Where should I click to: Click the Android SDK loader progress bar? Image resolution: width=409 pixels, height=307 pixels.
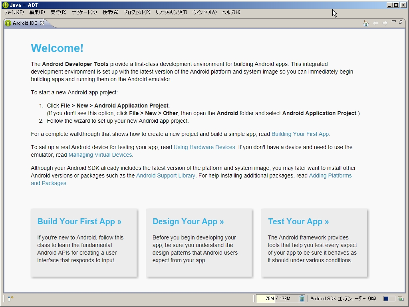pos(389,298)
